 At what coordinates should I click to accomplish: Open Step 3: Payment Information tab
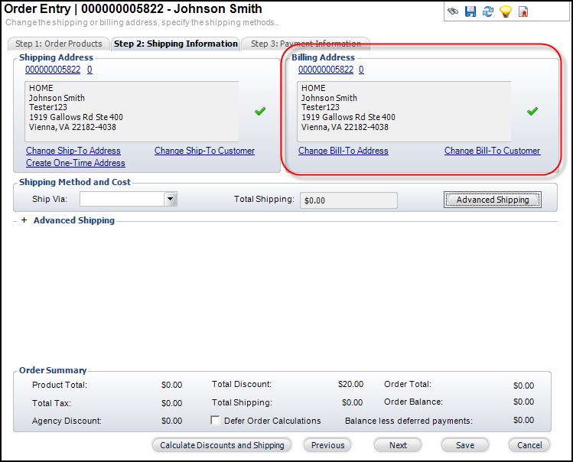(306, 44)
